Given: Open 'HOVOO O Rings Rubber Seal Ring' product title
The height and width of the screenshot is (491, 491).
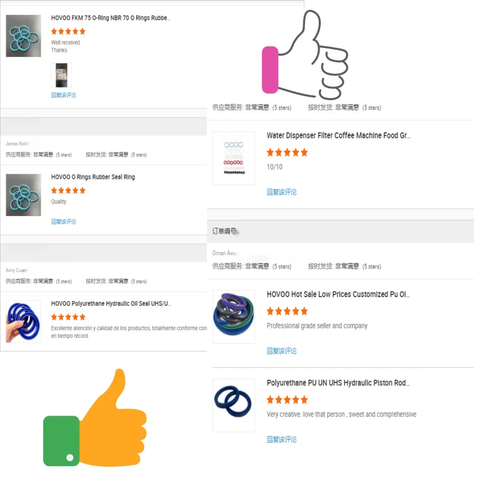Looking at the screenshot, I should pyautogui.click(x=93, y=177).
